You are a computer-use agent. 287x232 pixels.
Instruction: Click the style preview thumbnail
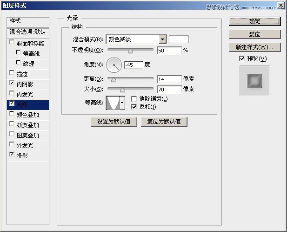coord(254,81)
